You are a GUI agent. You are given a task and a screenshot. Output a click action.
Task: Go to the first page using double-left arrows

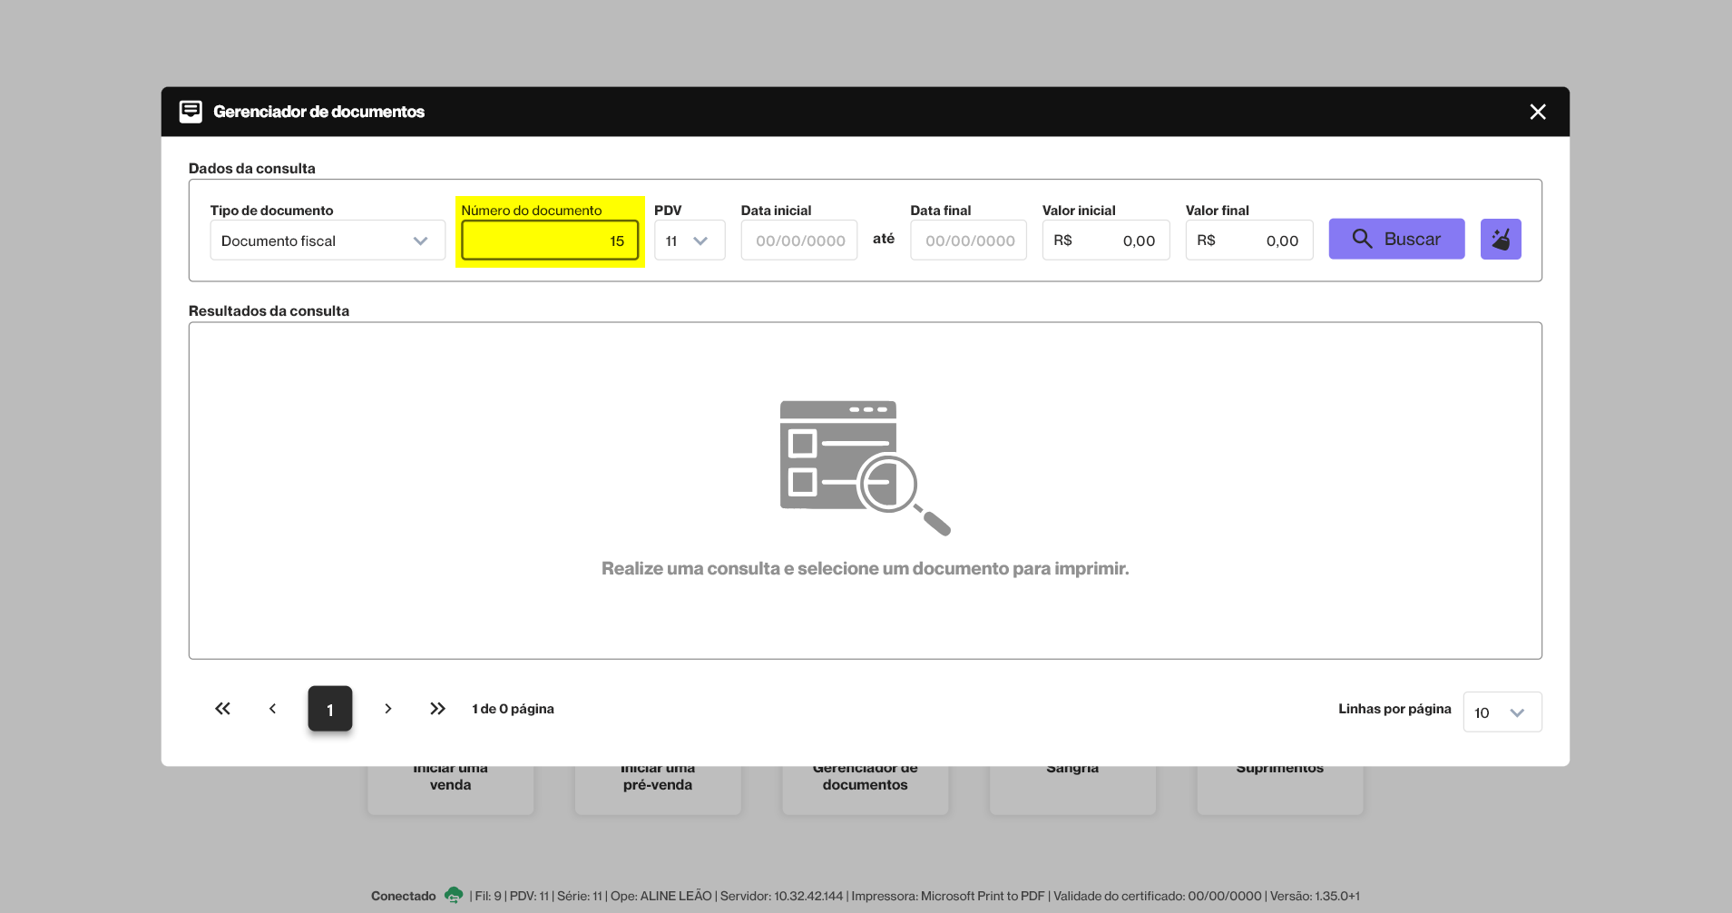222,709
